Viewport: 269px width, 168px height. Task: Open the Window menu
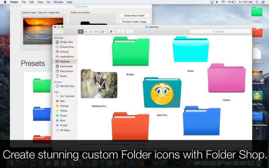pos(58,2)
